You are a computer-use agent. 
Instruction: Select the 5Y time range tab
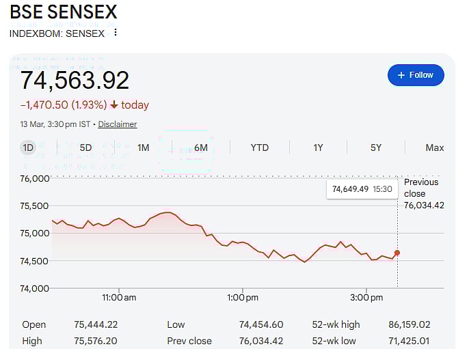pos(376,148)
